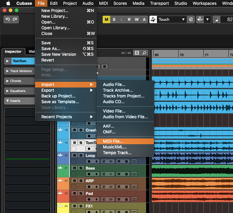Click the Undo arrow icon
The height and width of the screenshot is (213, 233).
[8, 19]
